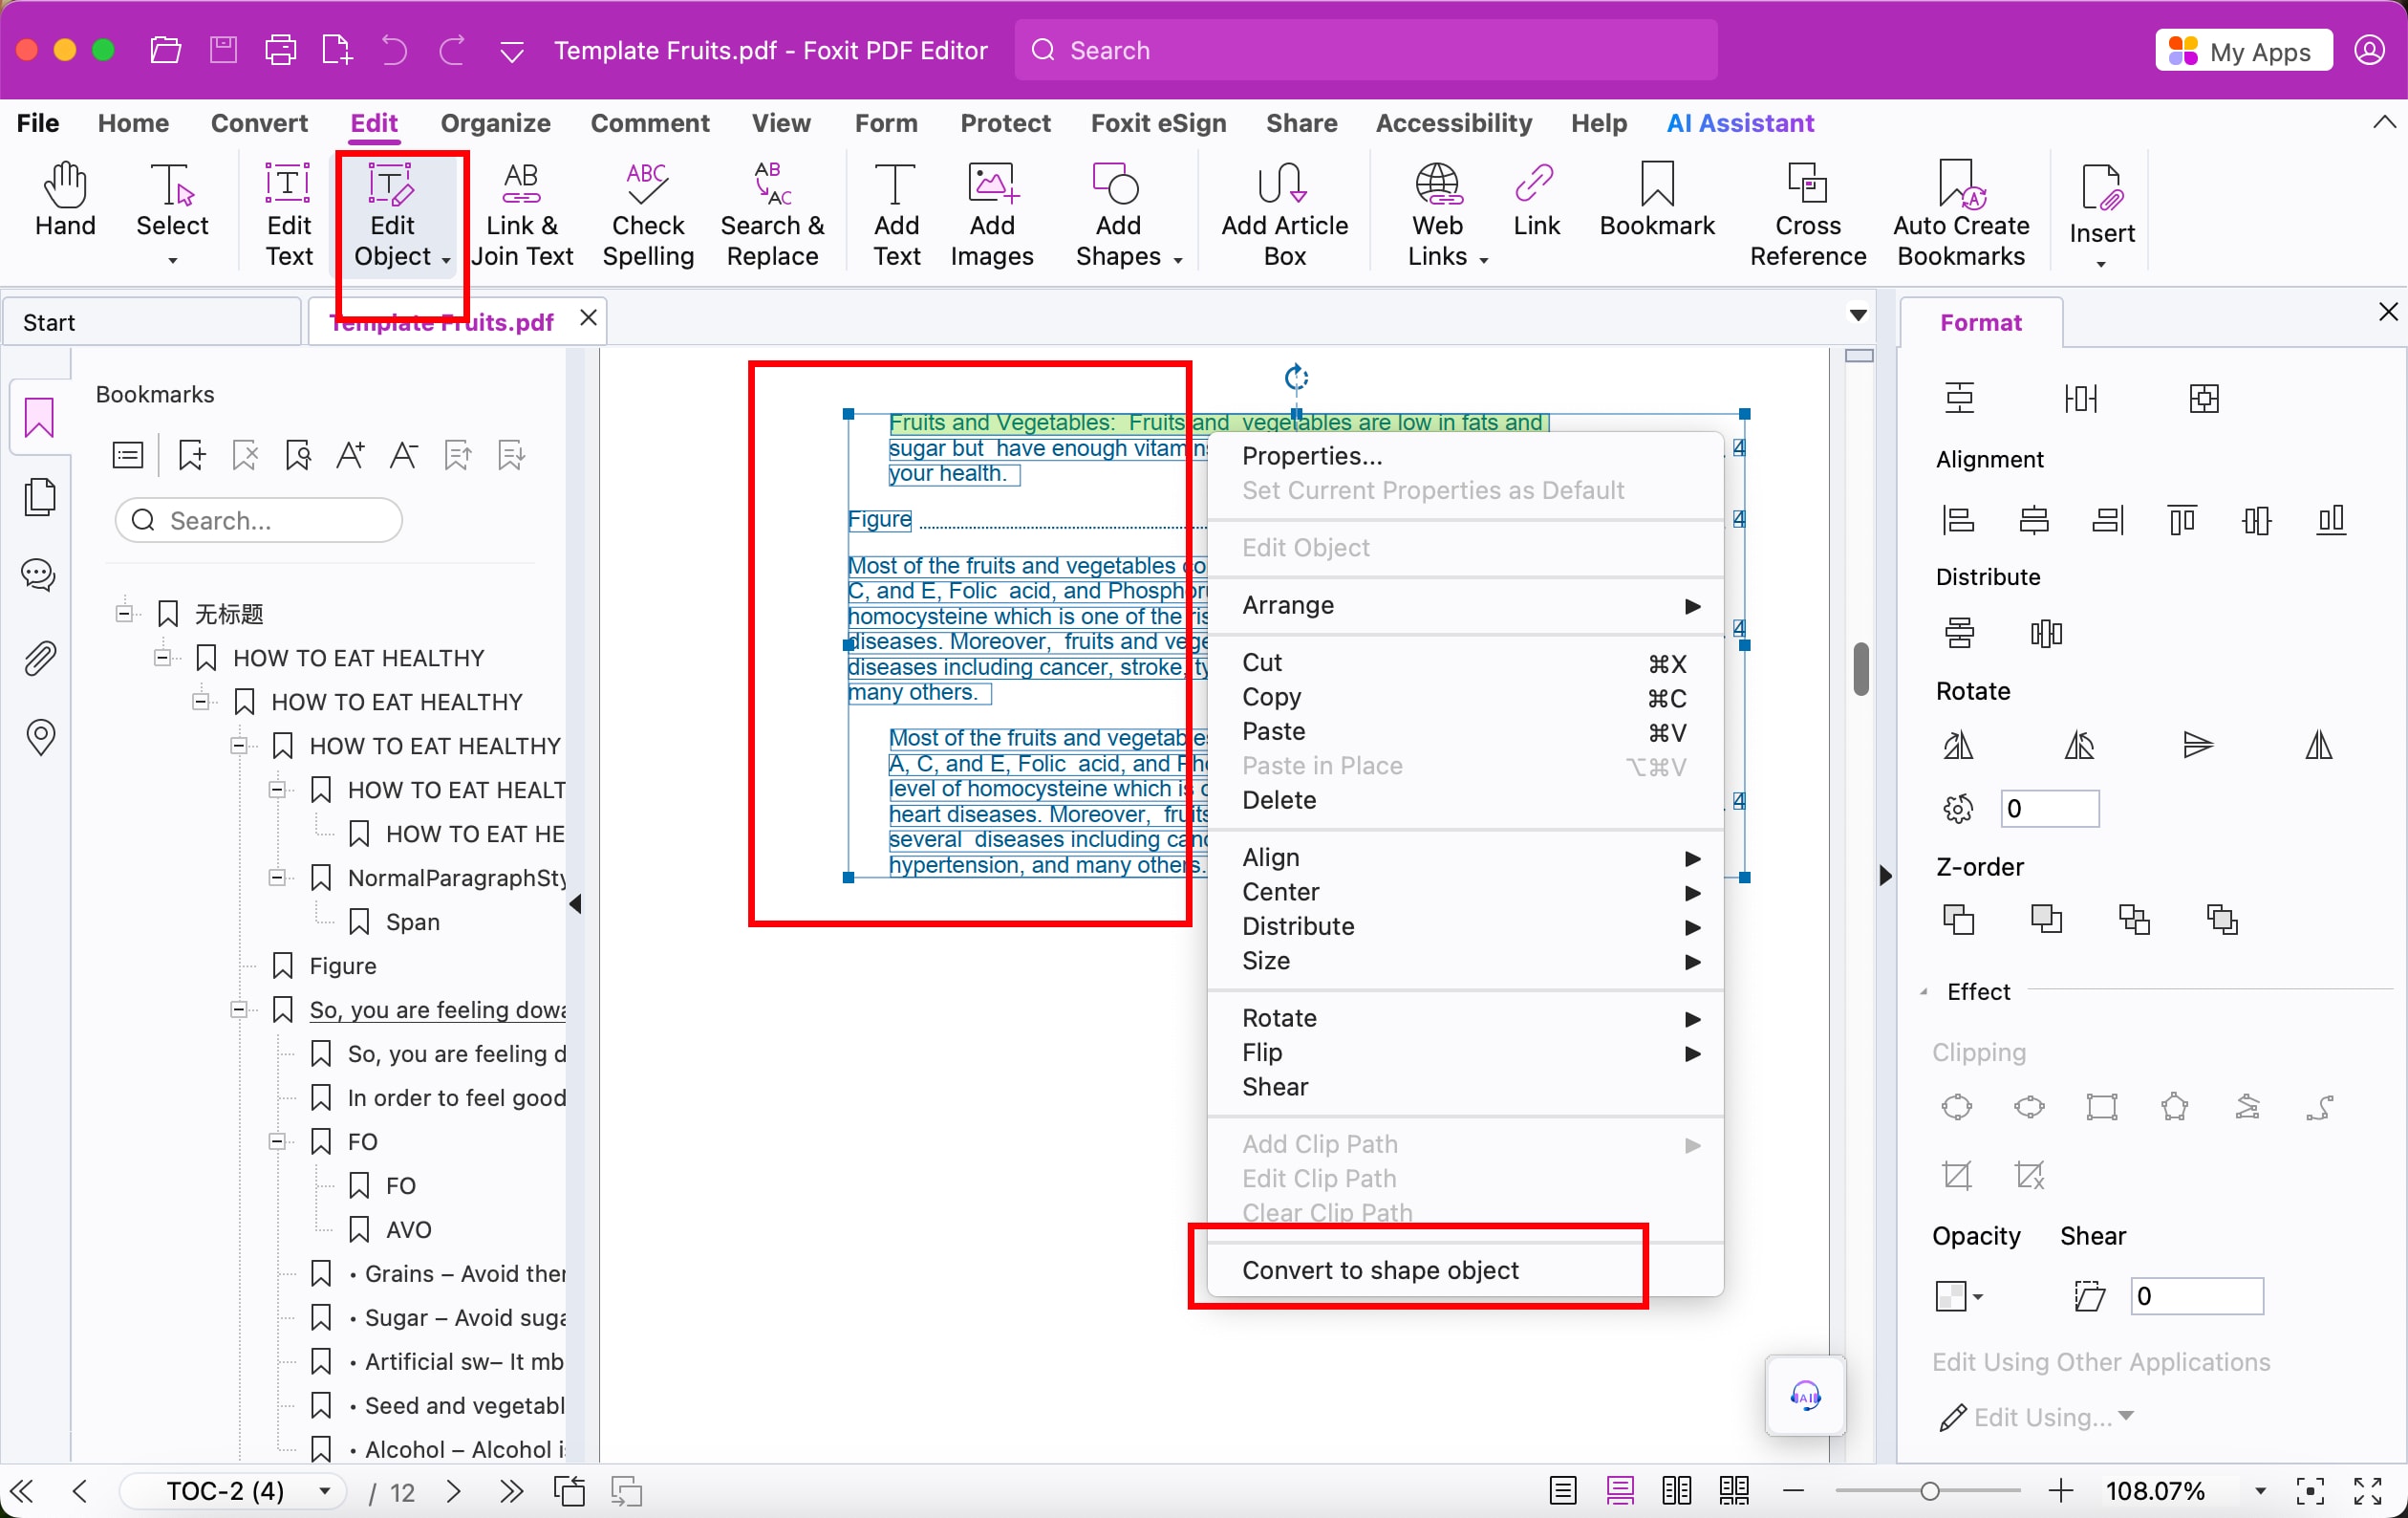Run Check Spelling

tap(648, 213)
